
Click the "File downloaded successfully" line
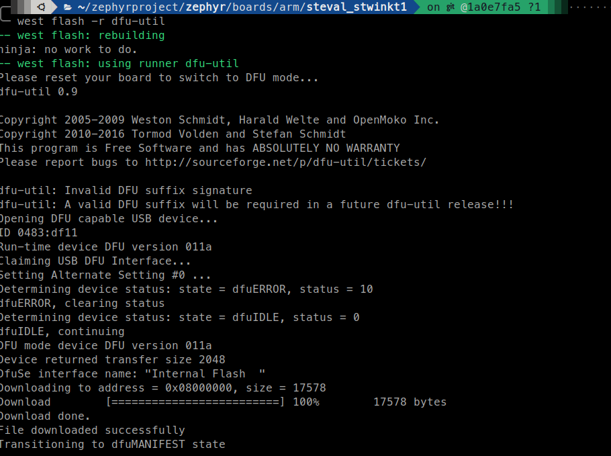click(92, 430)
